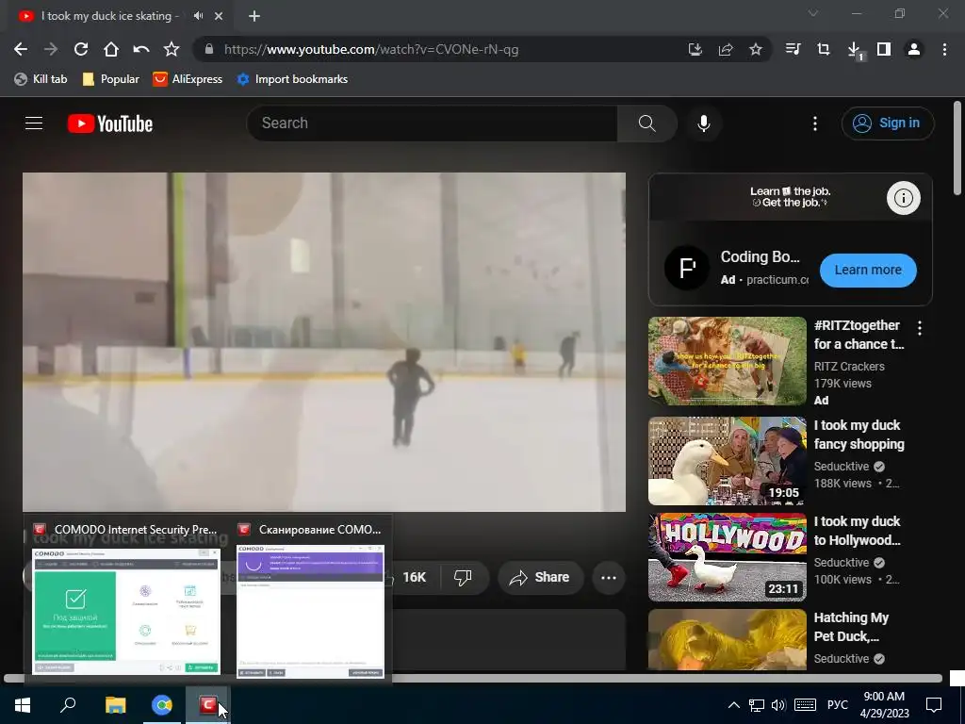
Task: Open the Hatching My Pet Duck thumbnail
Action: [728, 639]
